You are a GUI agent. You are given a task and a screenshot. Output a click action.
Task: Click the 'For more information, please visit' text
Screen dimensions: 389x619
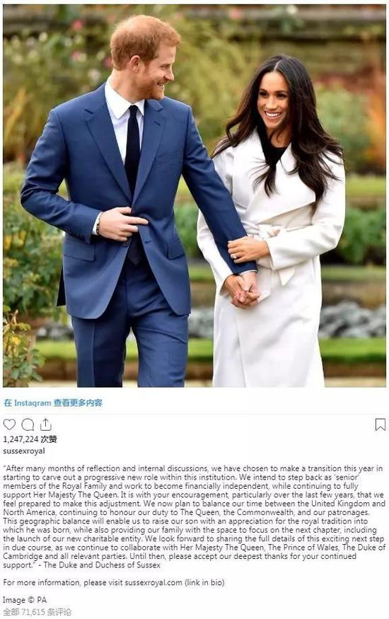[63, 582]
